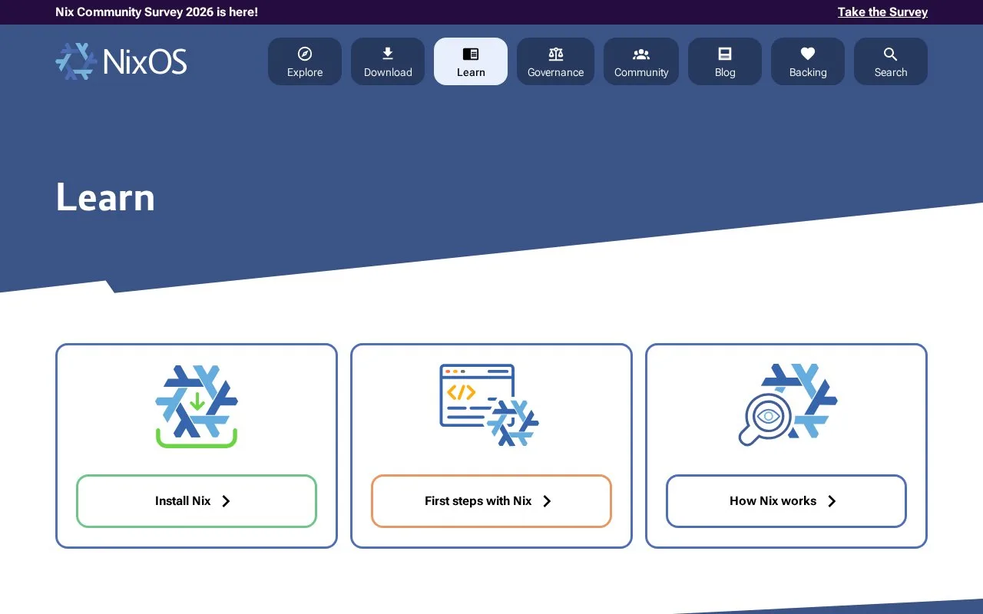
Task: Select the active Learn tab label
Action: [471, 72]
